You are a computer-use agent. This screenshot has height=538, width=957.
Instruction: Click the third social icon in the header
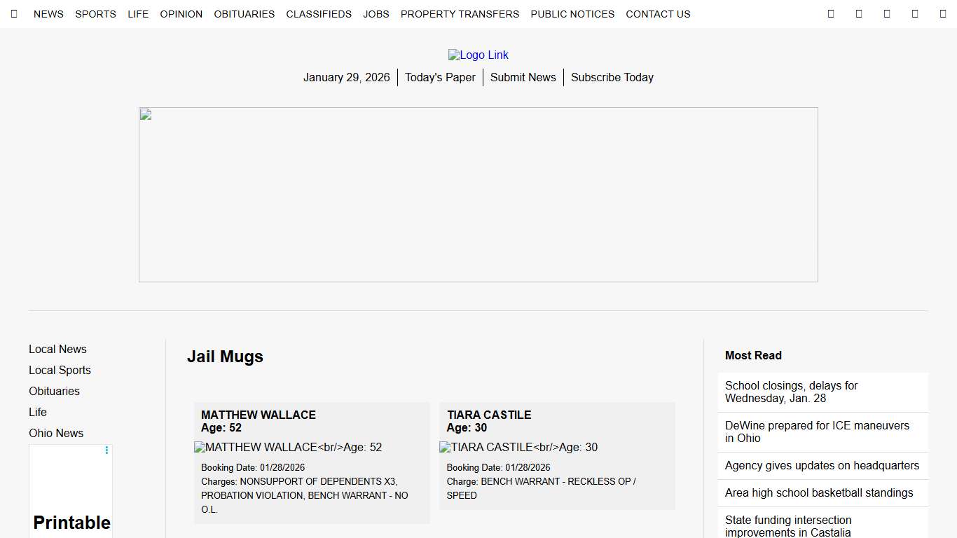tap(887, 13)
